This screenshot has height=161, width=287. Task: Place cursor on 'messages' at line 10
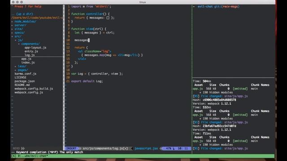(81, 40)
